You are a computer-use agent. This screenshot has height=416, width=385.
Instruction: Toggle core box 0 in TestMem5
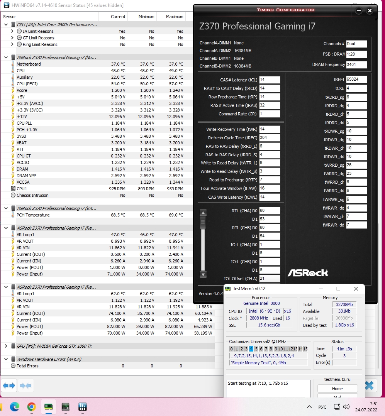click(232, 348)
